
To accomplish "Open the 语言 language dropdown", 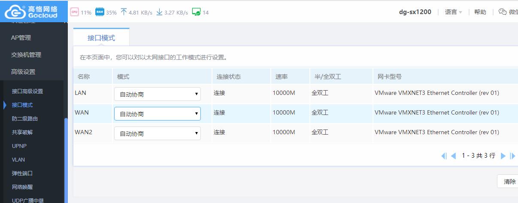I will pyautogui.click(x=453, y=12).
